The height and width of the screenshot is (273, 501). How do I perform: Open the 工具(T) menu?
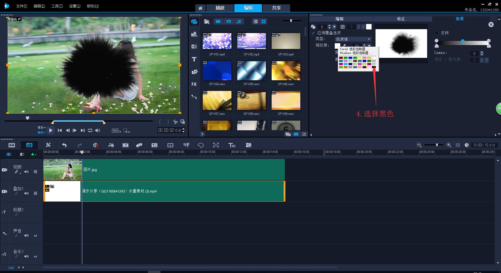pos(57,6)
